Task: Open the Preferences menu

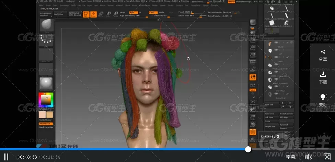Action: coord(145,5)
